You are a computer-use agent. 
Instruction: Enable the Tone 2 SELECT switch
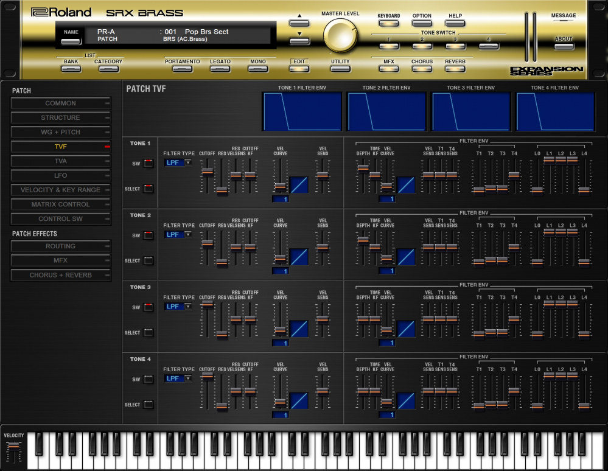point(149,260)
